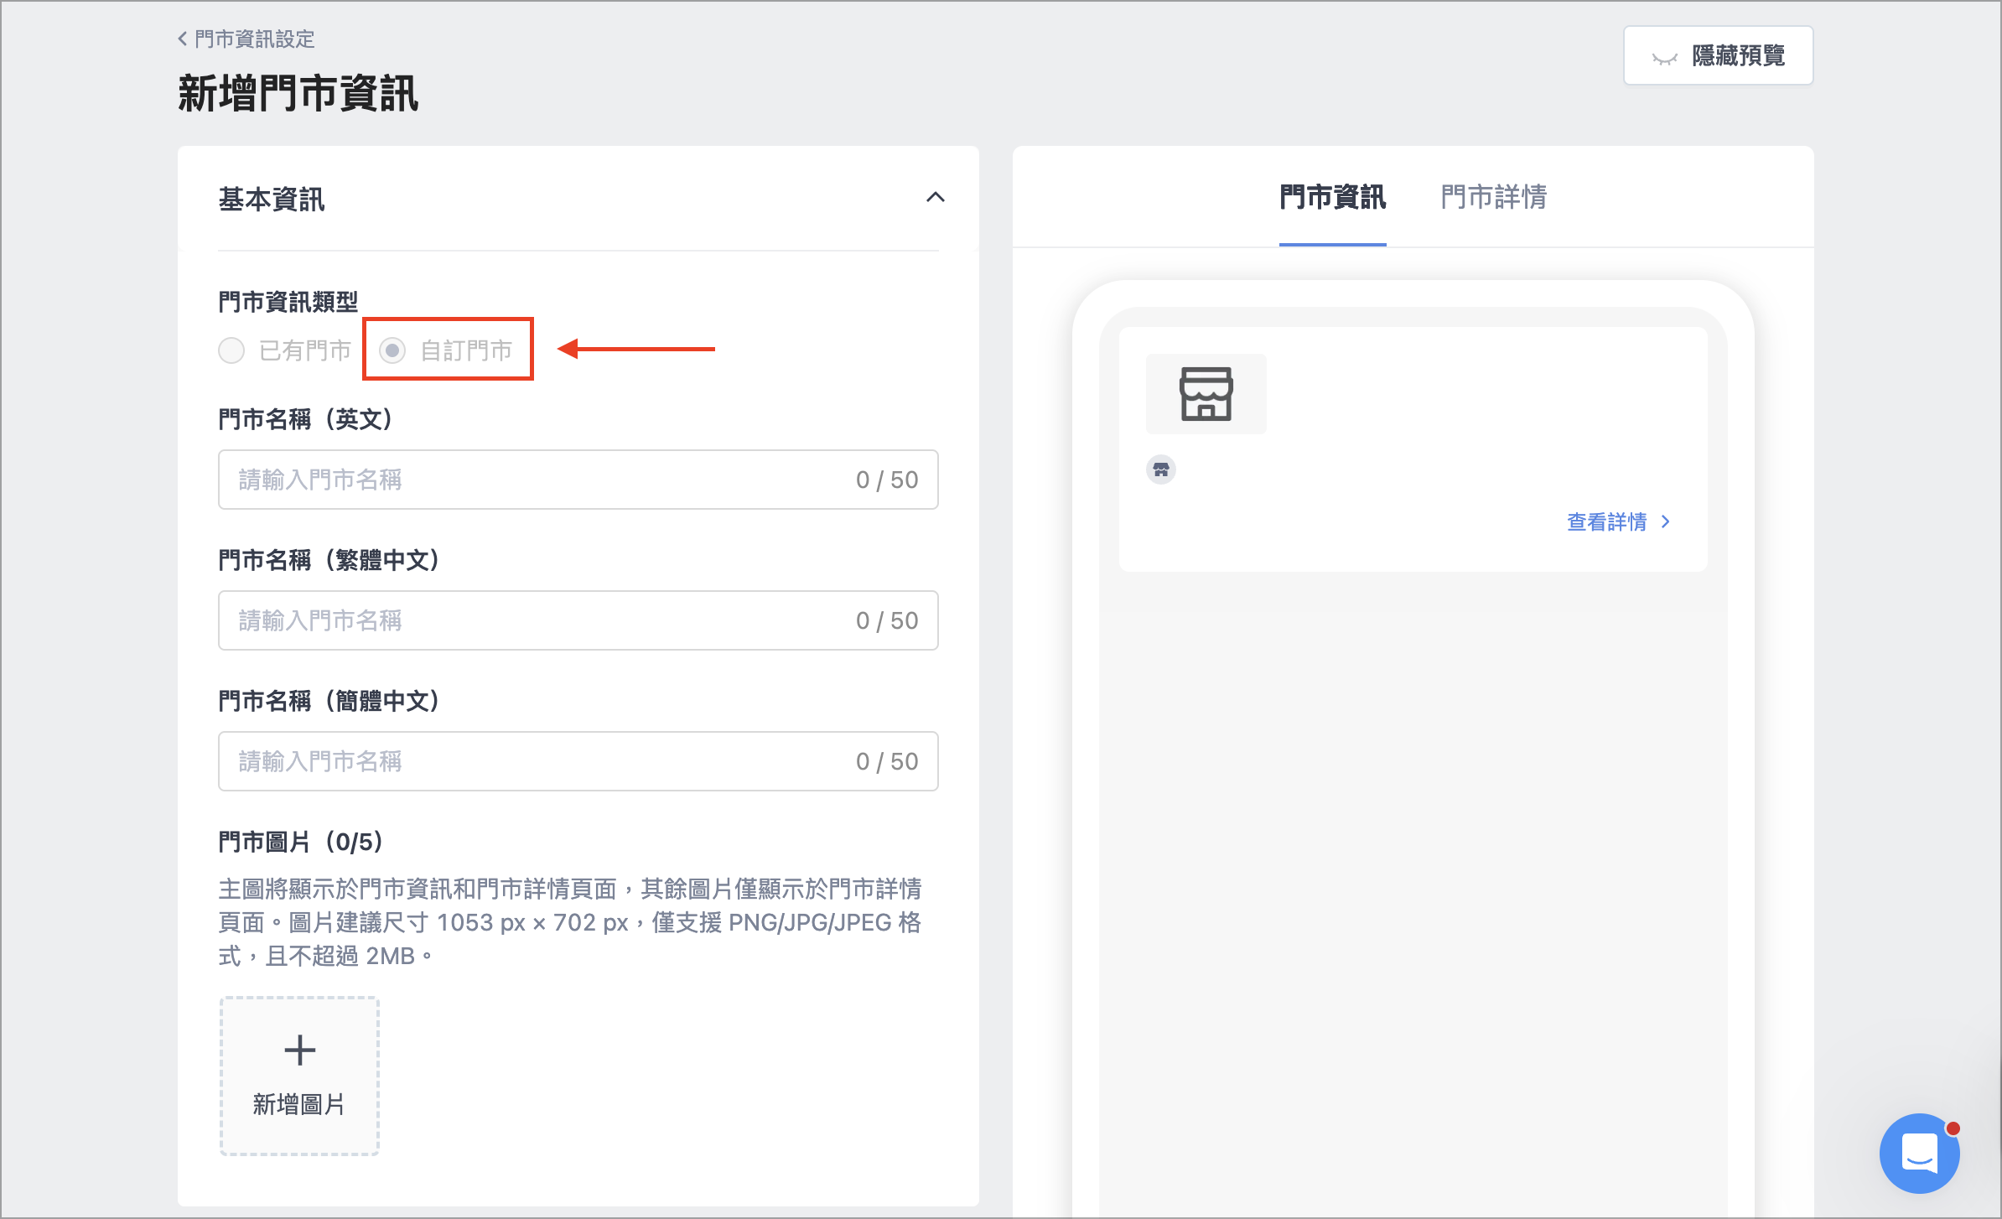The height and width of the screenshot is (1219, 2002).
Task: Click the 基本資訊 section heading
Action: pyautogui.click(x=271, y=200)
